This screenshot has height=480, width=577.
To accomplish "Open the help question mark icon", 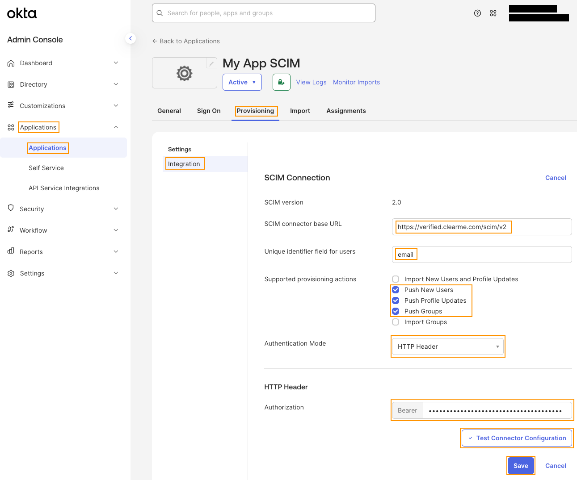I will click(477, 13).
